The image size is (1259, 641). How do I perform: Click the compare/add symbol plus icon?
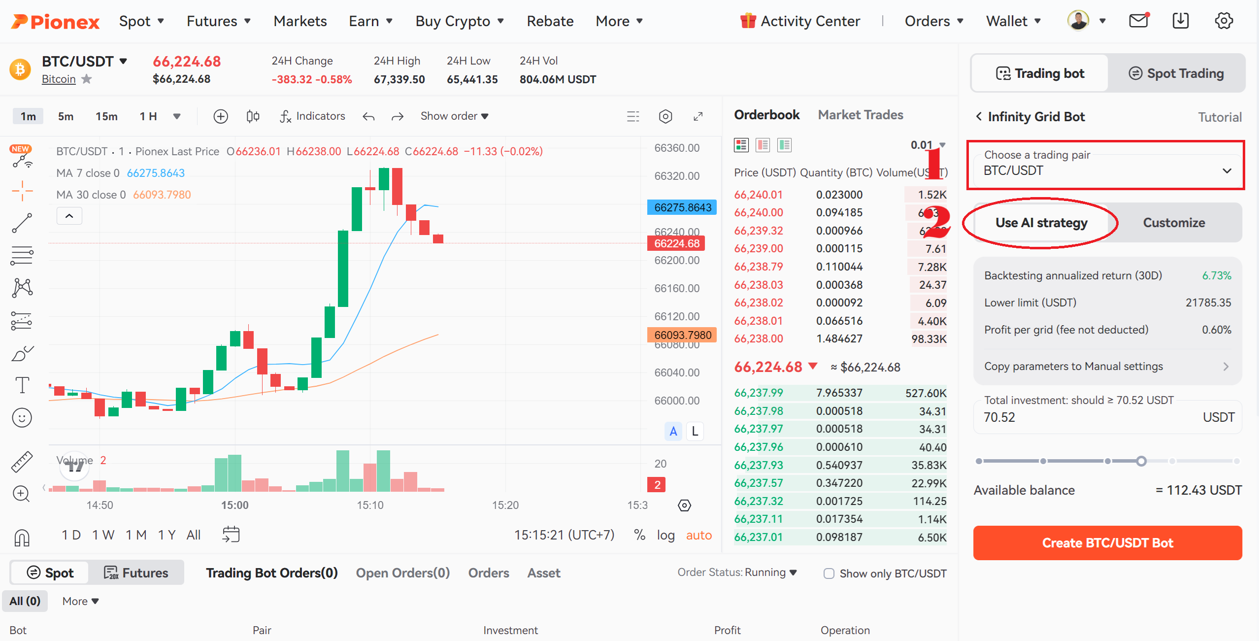(x=221, y=116)
